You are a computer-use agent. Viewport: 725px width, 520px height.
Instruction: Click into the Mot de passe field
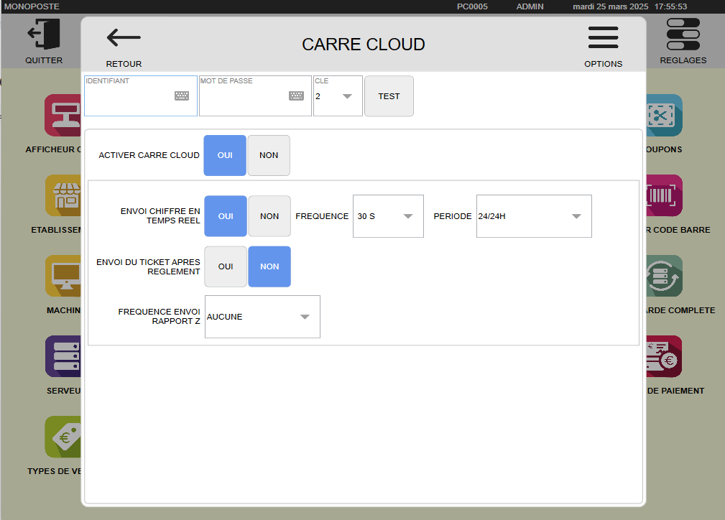point(255,96)
